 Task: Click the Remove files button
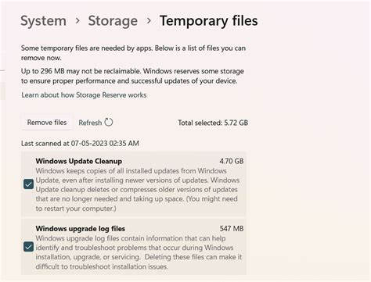tap(47, 123)
